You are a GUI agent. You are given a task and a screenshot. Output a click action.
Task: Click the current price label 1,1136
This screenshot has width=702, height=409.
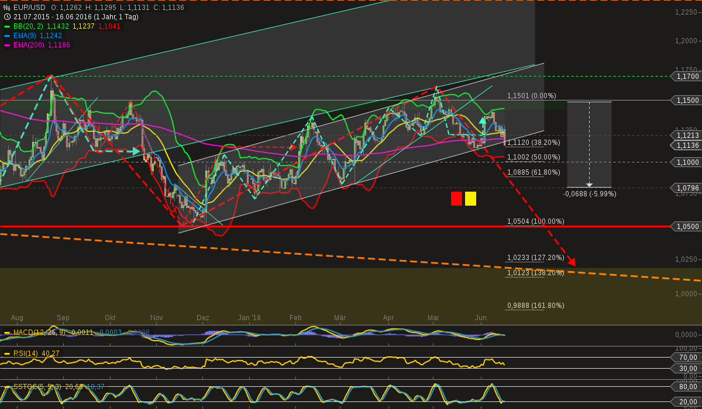pos(687,145)
